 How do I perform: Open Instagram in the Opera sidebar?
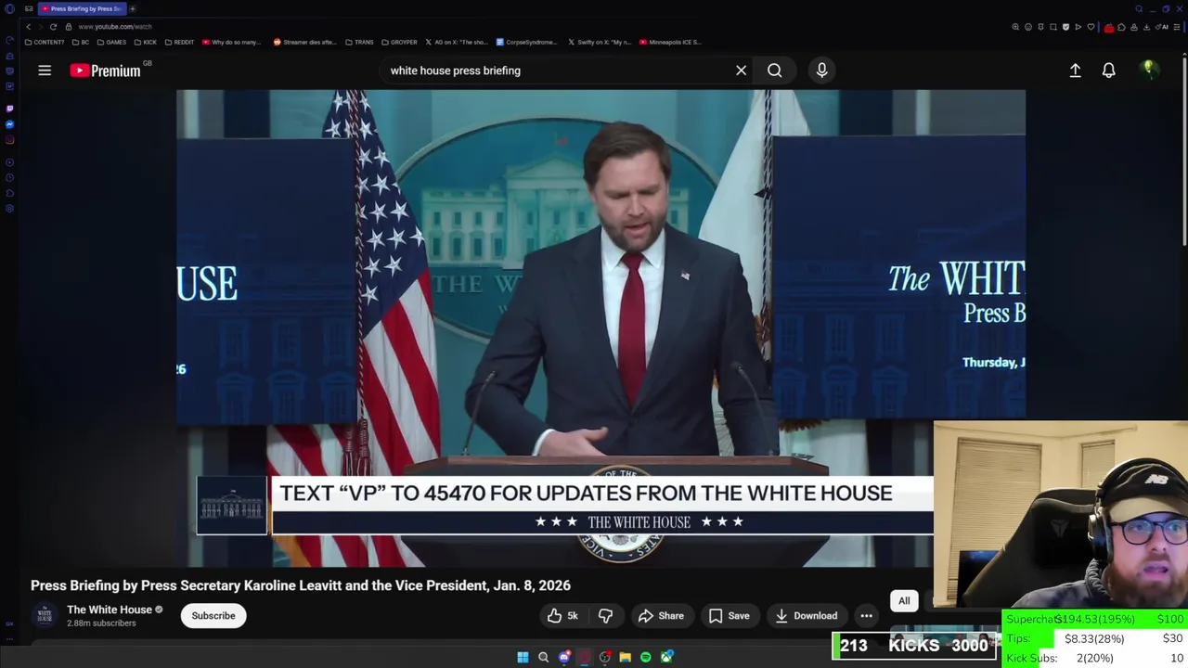(x=9, y=140)
